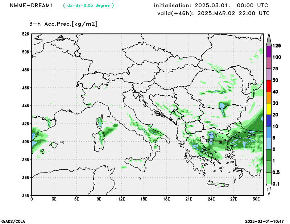Click the 2025-03-01-10:47 timestamp
The image size is (290, 224).
click(x=265, y=221)
